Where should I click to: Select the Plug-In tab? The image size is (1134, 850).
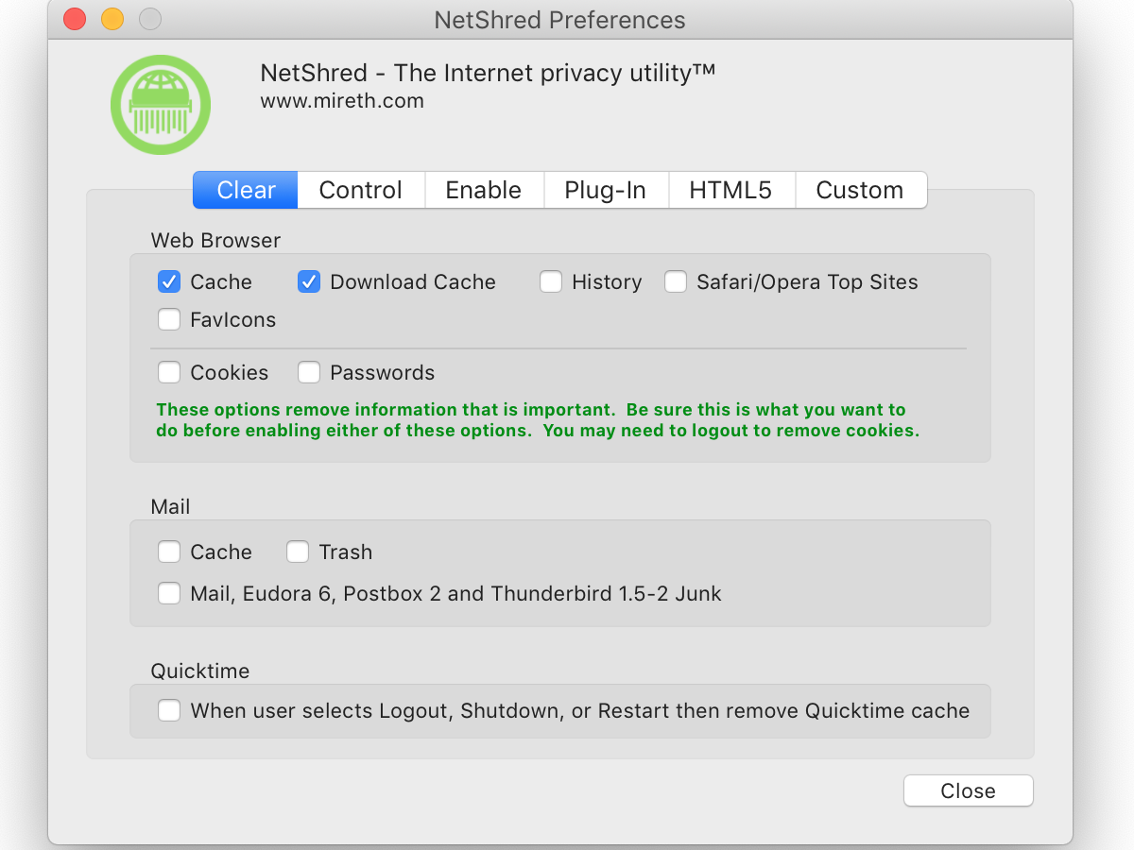coord(605,190)
